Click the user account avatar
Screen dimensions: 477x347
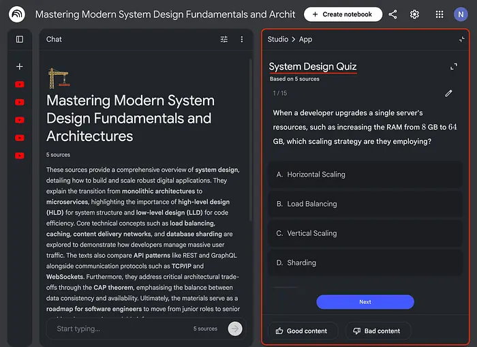tap(461, 14)
